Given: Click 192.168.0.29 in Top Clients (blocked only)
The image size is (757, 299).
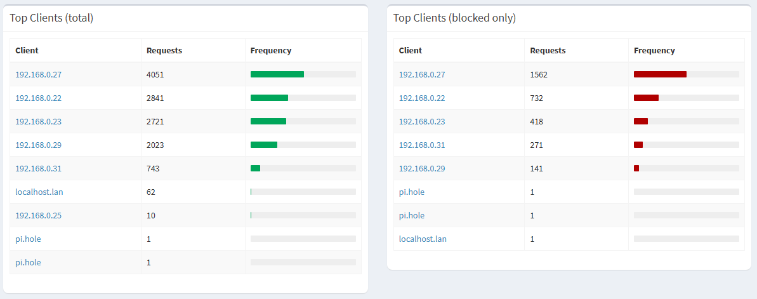Looking at the screenshot, I should click(422, 168).
